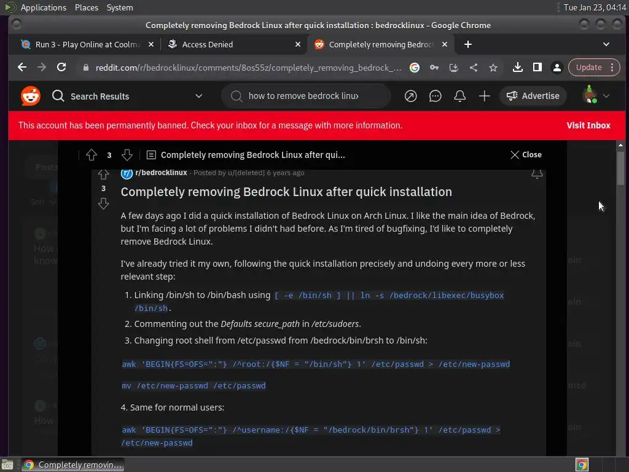Open Chrome's three-dot menu
Image resolution: width=629 pixels, height=472 pixels.
612,68
